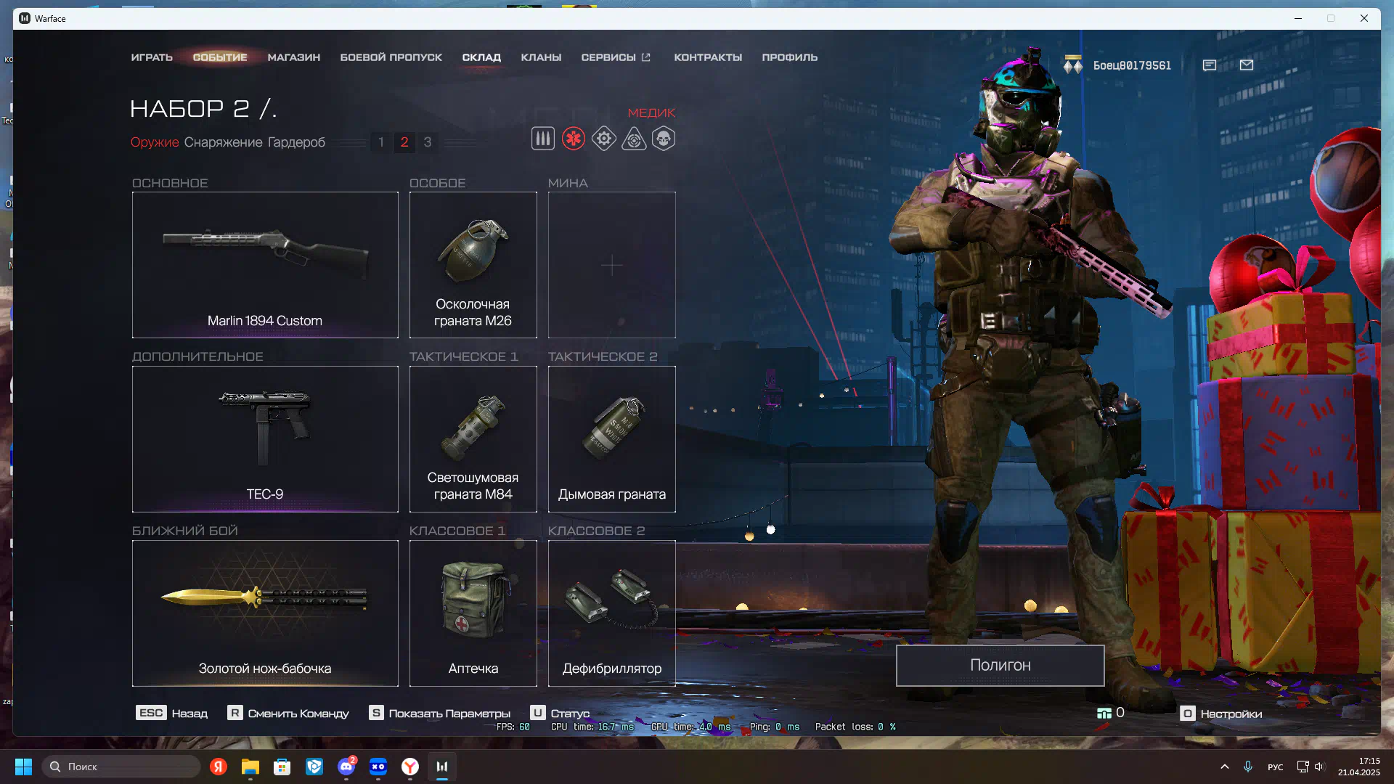Open the СОБЫТИЕ menu
Viewport: 1394px width, 784px height.
click(x=220, y=57)
